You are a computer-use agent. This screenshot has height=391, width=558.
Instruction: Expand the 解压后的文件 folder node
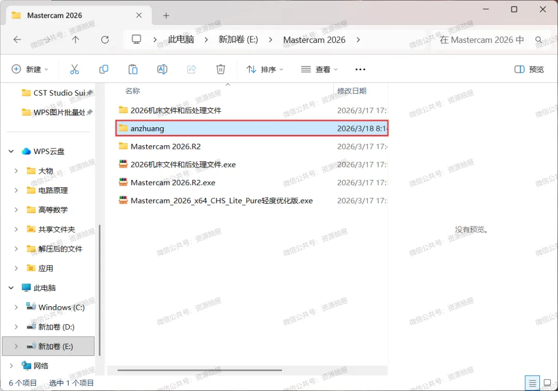(16, 249)
